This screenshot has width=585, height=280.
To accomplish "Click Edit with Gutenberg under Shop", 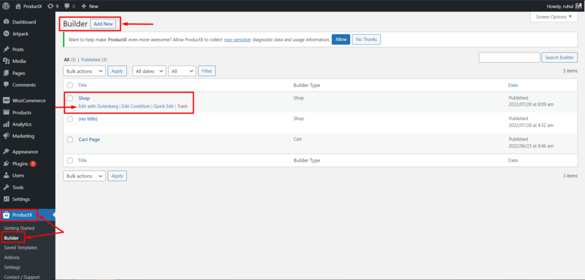I will click(98, 106).
